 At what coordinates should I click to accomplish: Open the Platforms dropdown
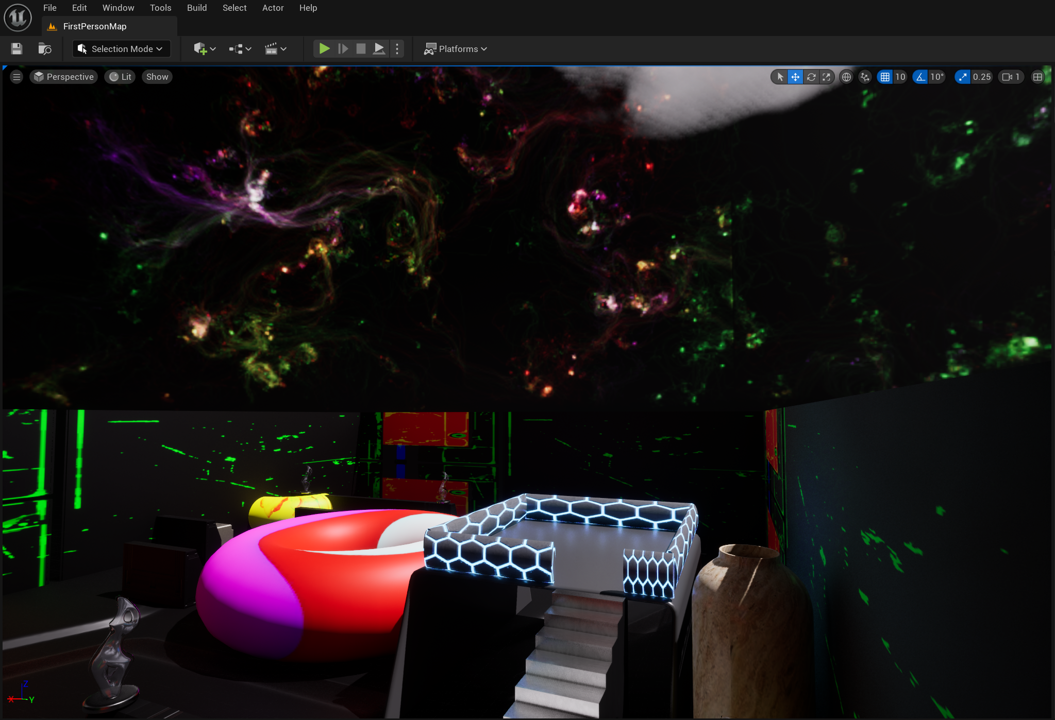[x=455, y=49]
